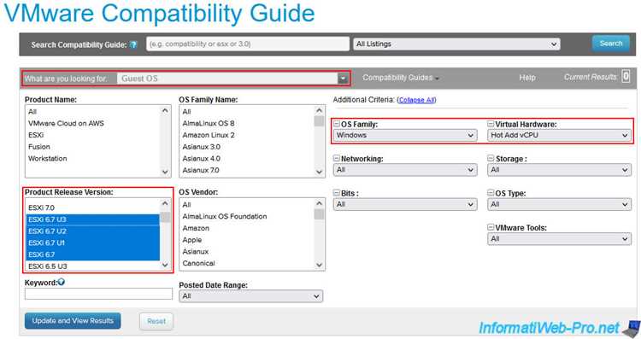Click the Search button
The height and width of the screenshot is (339, 641).
(611, 44)
